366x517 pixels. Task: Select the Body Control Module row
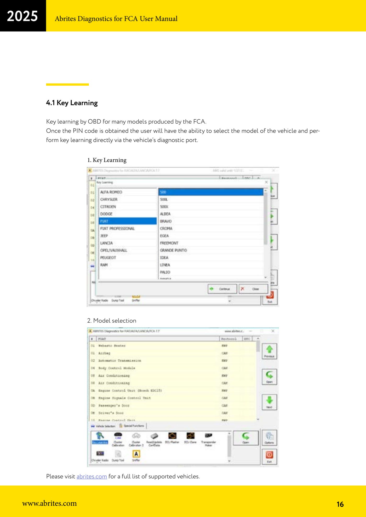pos(173,368)
